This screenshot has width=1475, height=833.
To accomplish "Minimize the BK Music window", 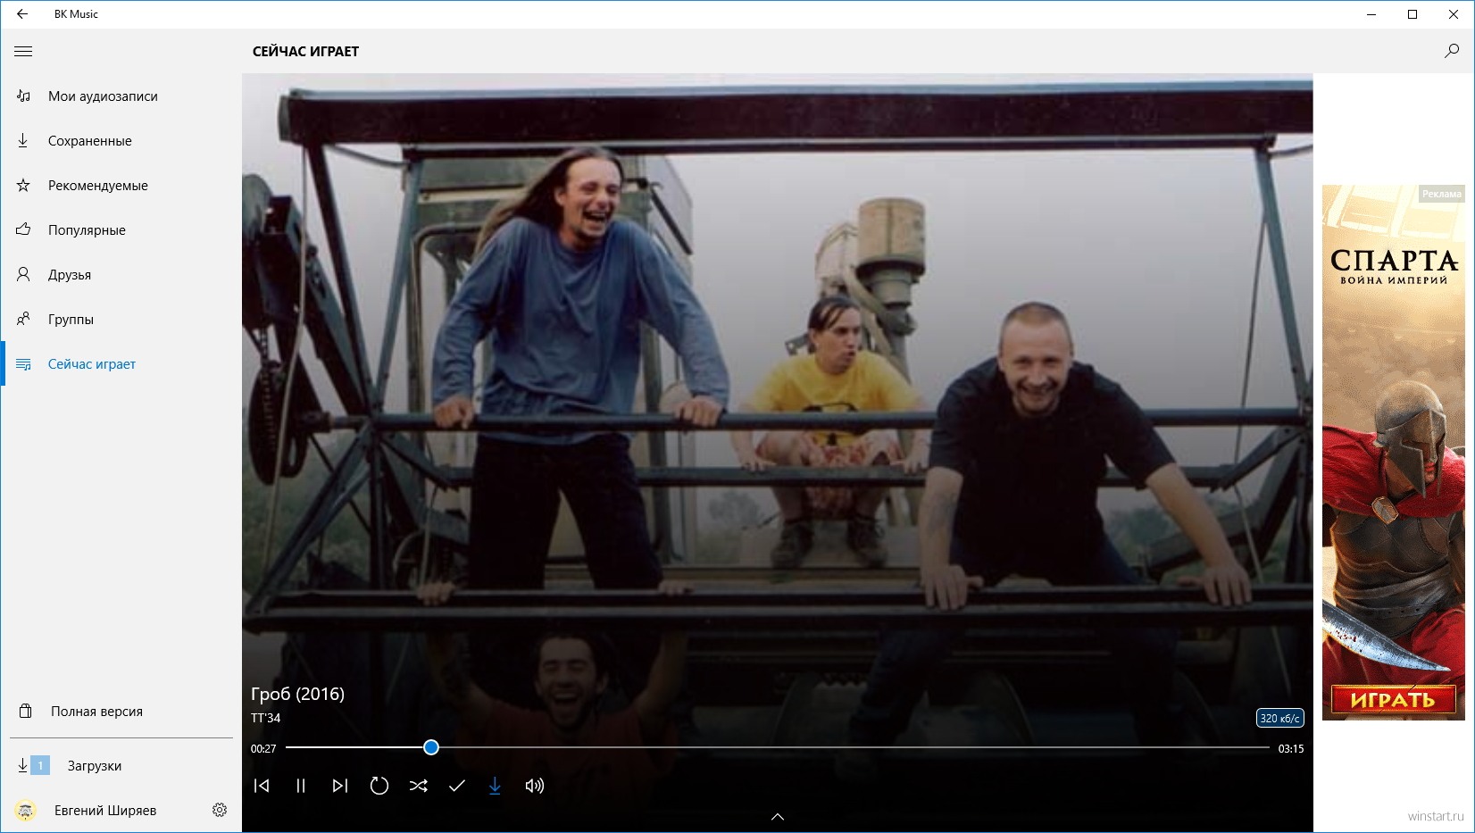I will pos(1371,14).
